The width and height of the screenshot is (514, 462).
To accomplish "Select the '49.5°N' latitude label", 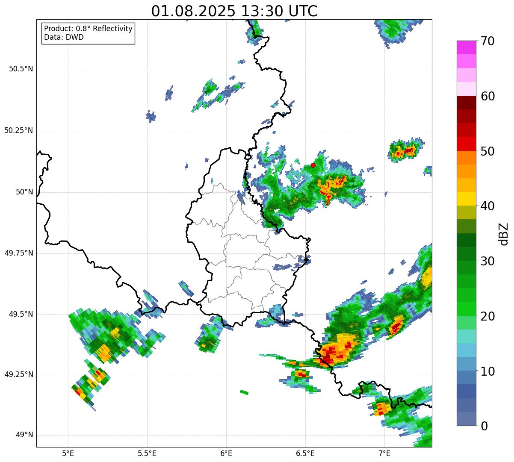I will 21,314.
